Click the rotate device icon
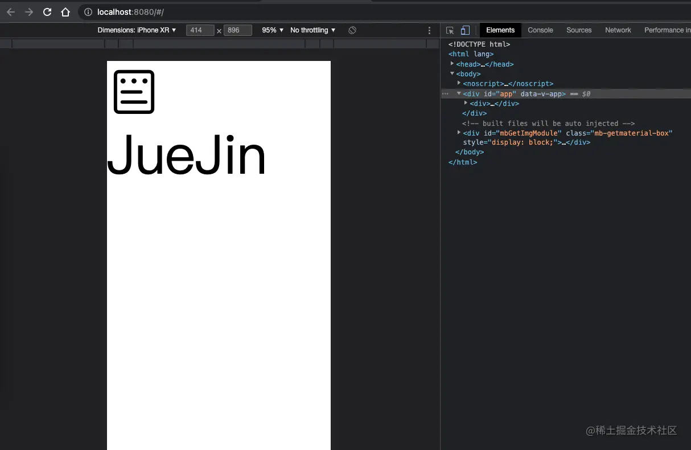The width and height of the screenshot is (691, 450). 352,30
